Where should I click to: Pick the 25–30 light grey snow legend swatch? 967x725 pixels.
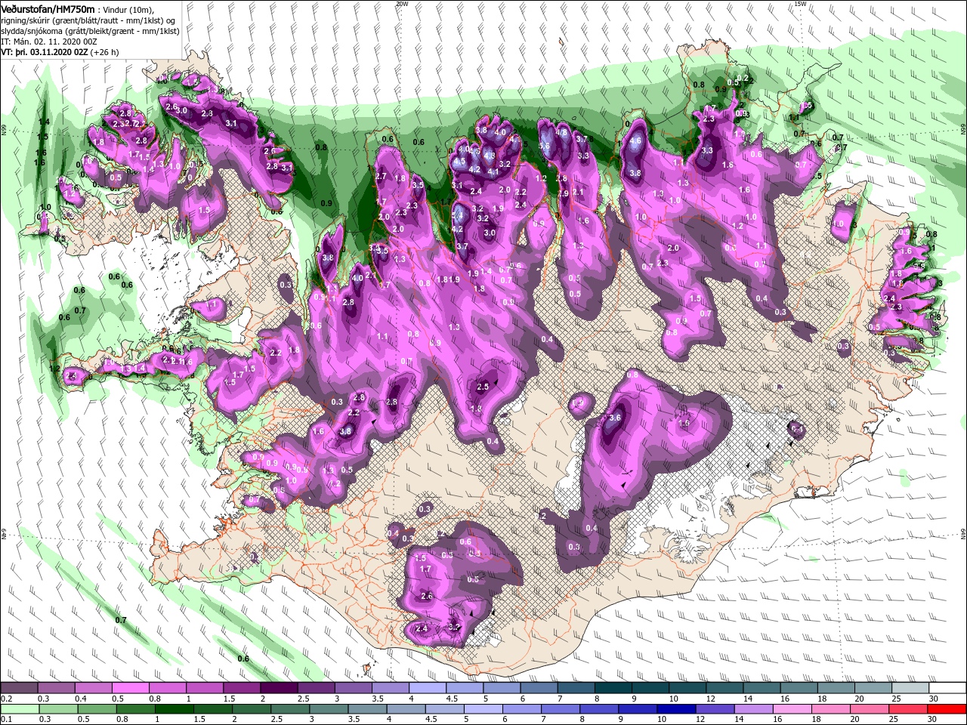(910, 688)
